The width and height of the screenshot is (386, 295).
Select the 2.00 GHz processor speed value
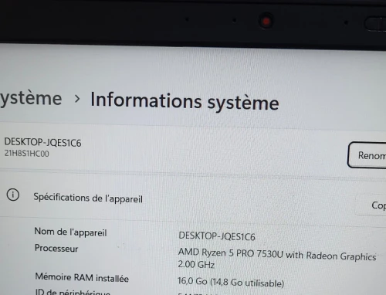tap(196, 264)
